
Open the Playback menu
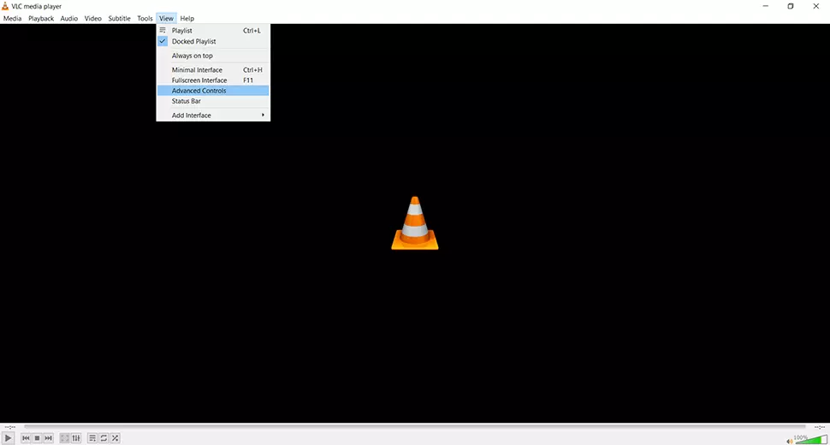click(41, 18)
